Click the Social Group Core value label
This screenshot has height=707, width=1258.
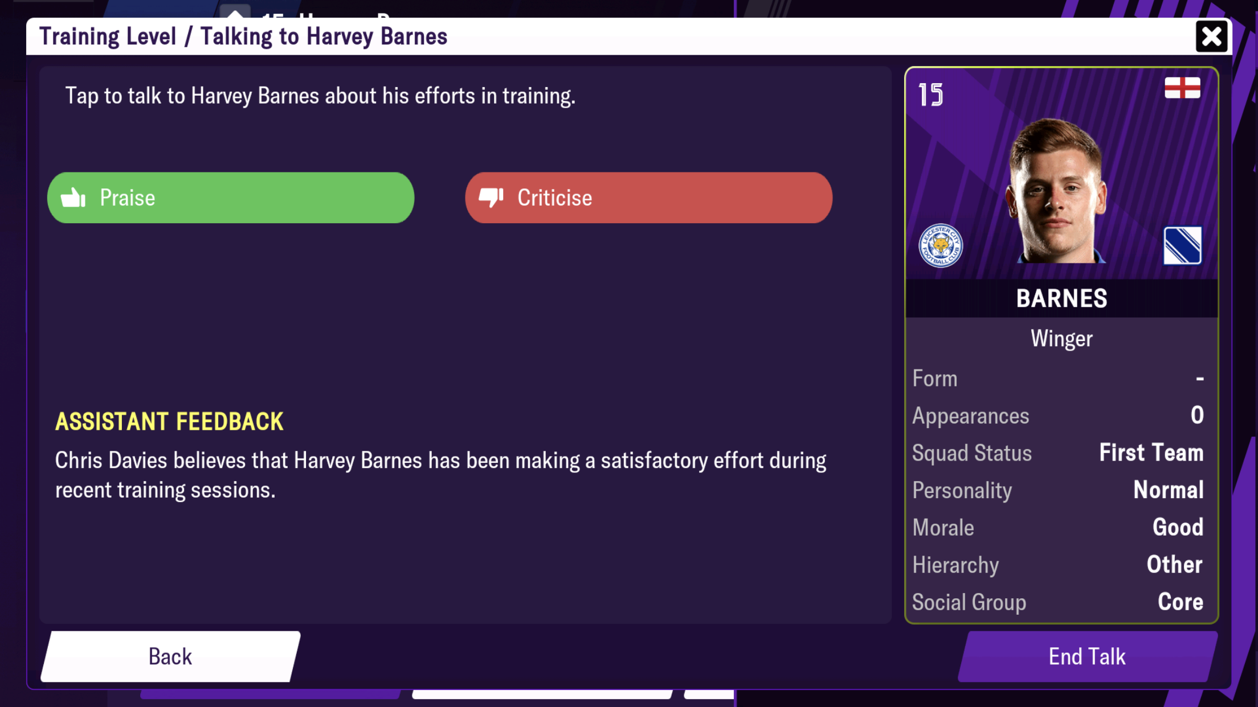pyautogui.click(x=1181, y=602)
